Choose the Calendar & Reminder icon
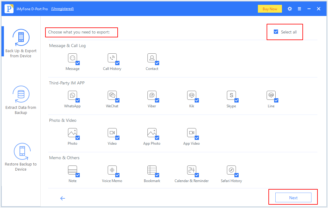Image resolution: width=328 pixels, height=208 pixels. [192, 170]
